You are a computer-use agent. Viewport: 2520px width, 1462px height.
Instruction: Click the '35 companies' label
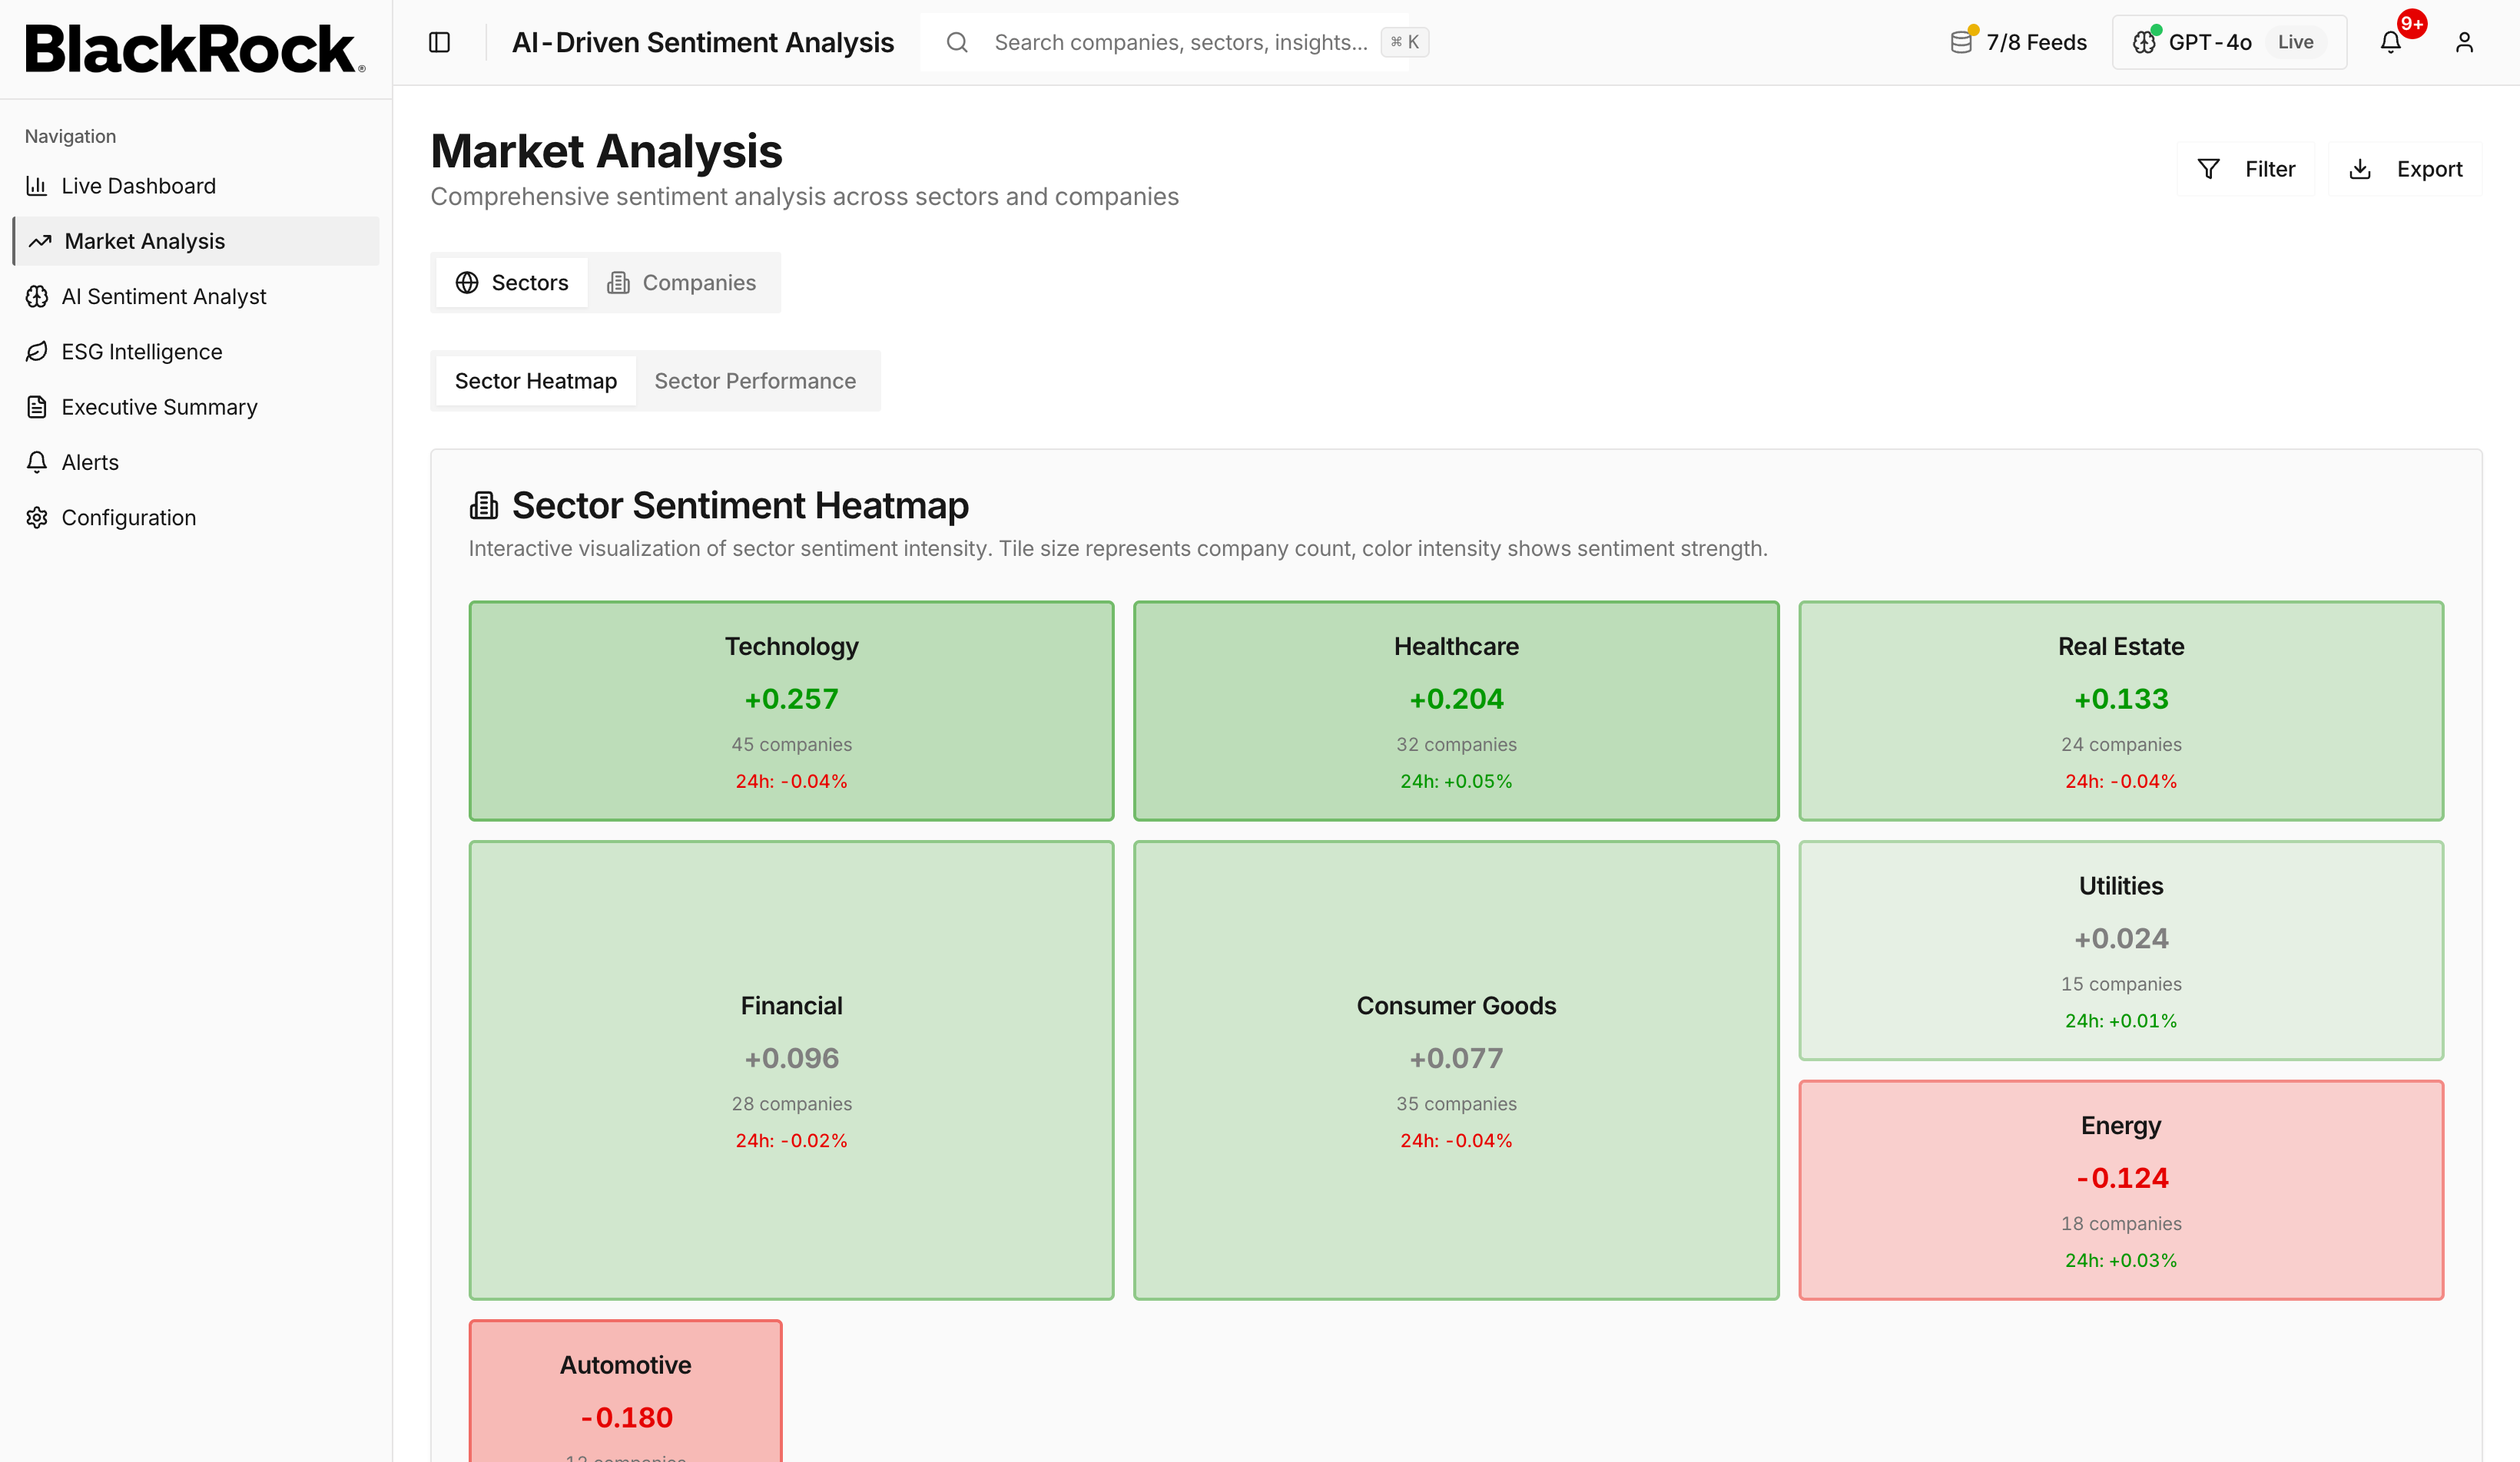click(x=1456, y=1104)
